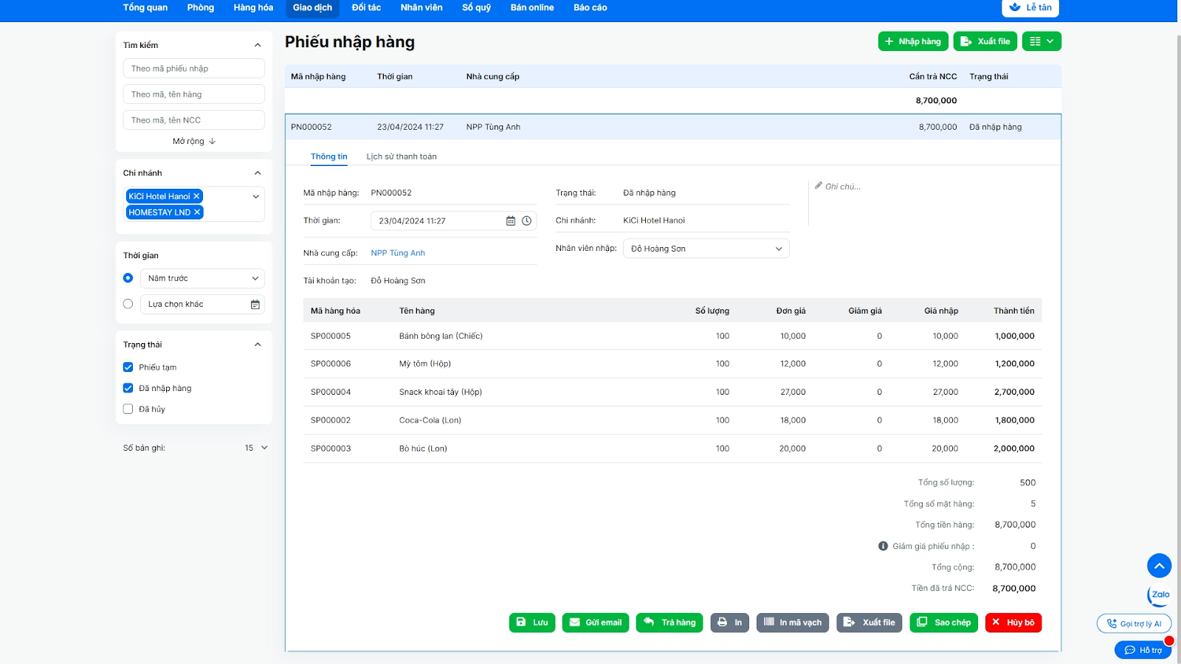Click the Bò húc (Lon) product name

423,449
